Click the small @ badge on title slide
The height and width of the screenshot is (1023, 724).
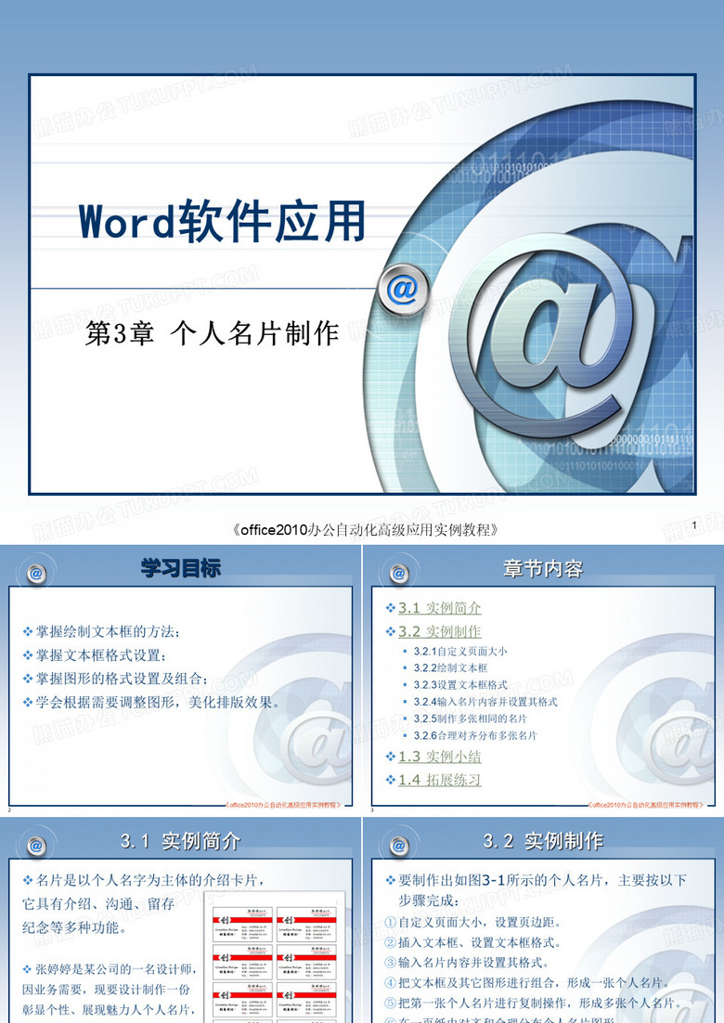coord(403,289)
